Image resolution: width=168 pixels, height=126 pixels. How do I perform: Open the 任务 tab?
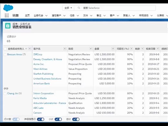point(72,16)
